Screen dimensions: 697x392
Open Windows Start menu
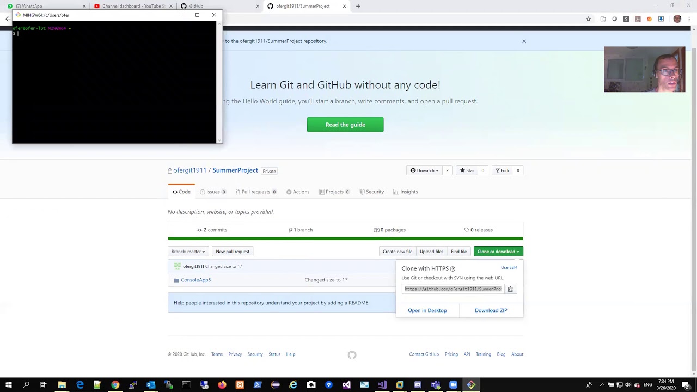click(8, 385)
